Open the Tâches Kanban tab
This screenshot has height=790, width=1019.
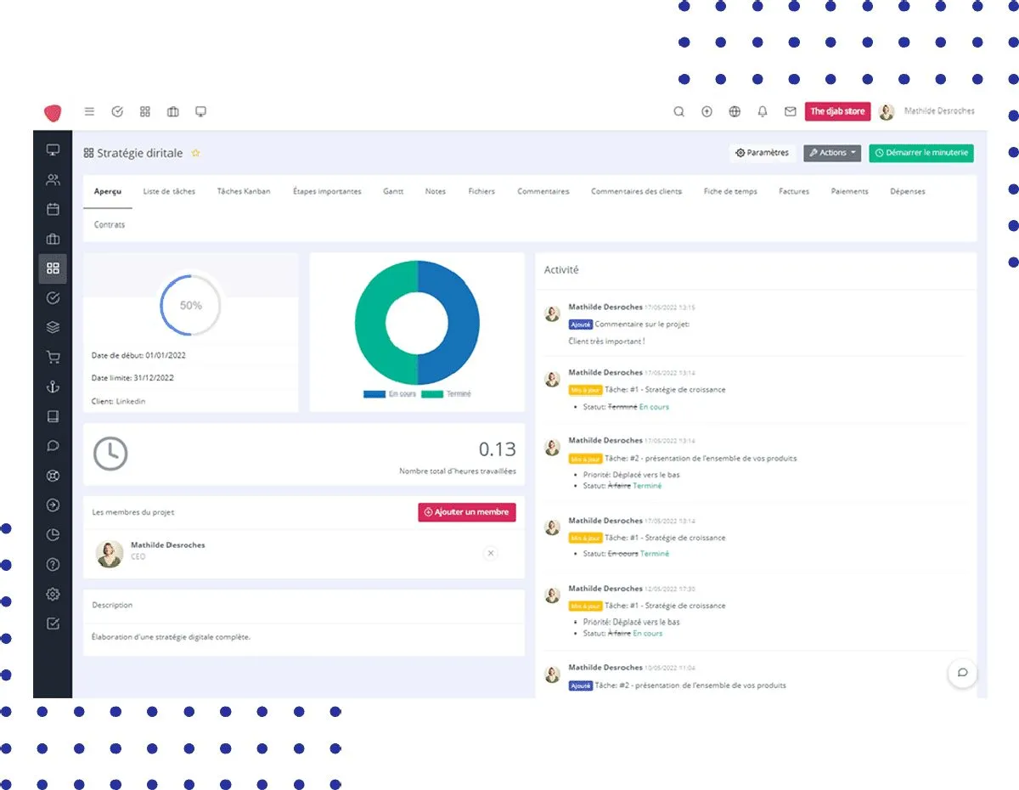(244, 191)
